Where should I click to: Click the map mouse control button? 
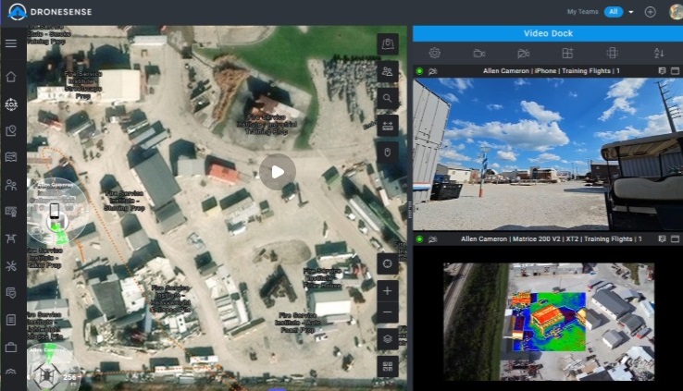(x=387, y=153)
